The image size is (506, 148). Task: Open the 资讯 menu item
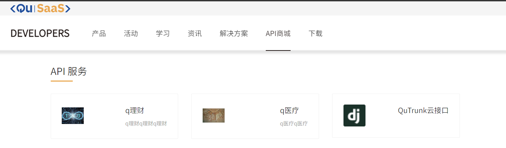coord(195,34)
